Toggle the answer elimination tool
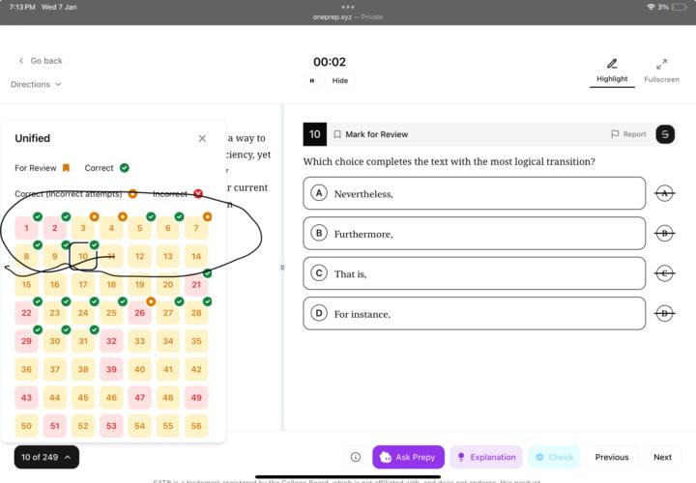 [665, 134]
